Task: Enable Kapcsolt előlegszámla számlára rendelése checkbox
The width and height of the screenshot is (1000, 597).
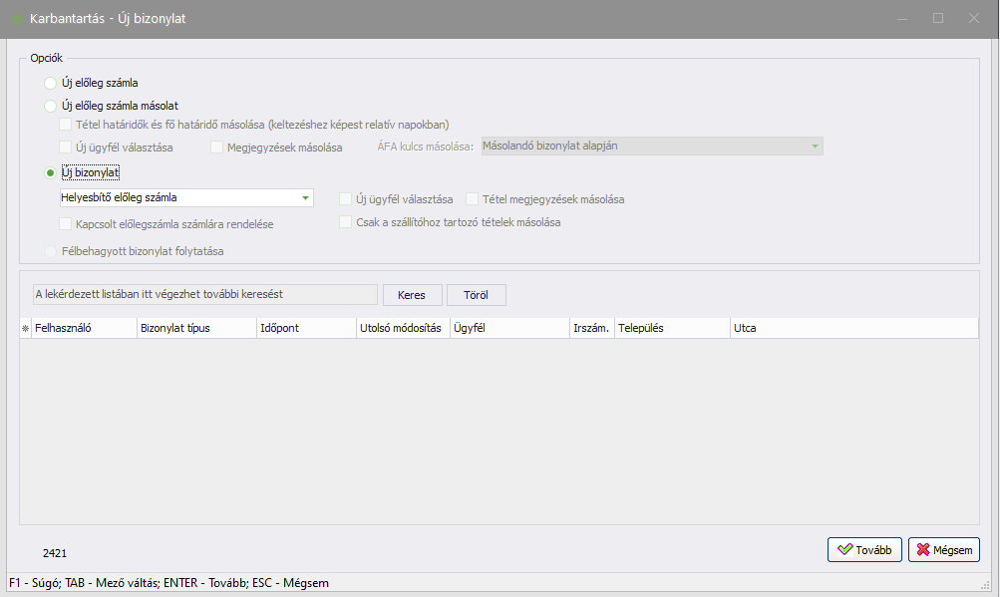Action: pos(67,224)
